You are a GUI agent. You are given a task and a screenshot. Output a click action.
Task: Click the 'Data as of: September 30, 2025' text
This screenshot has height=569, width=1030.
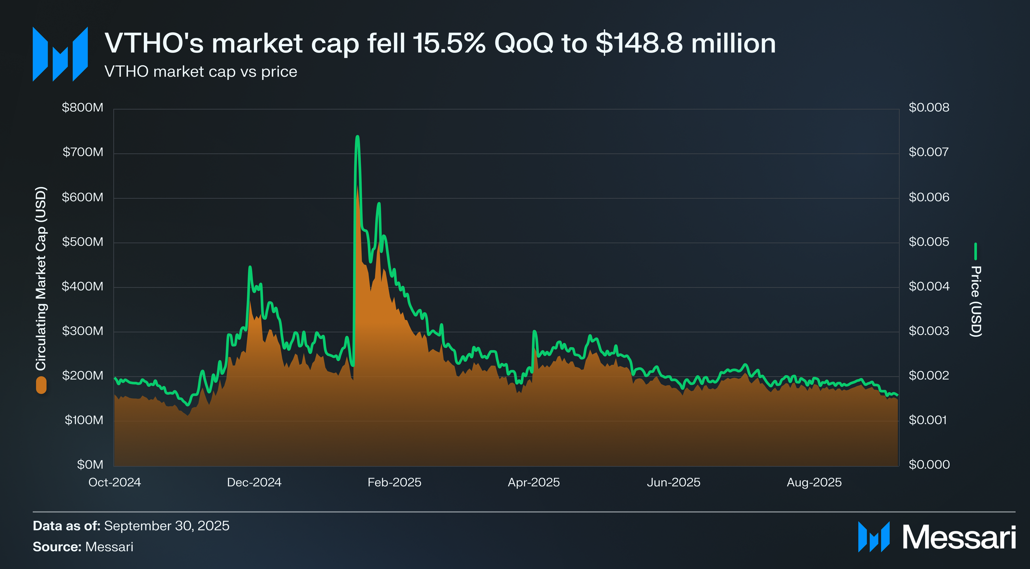tap(131, 526)
